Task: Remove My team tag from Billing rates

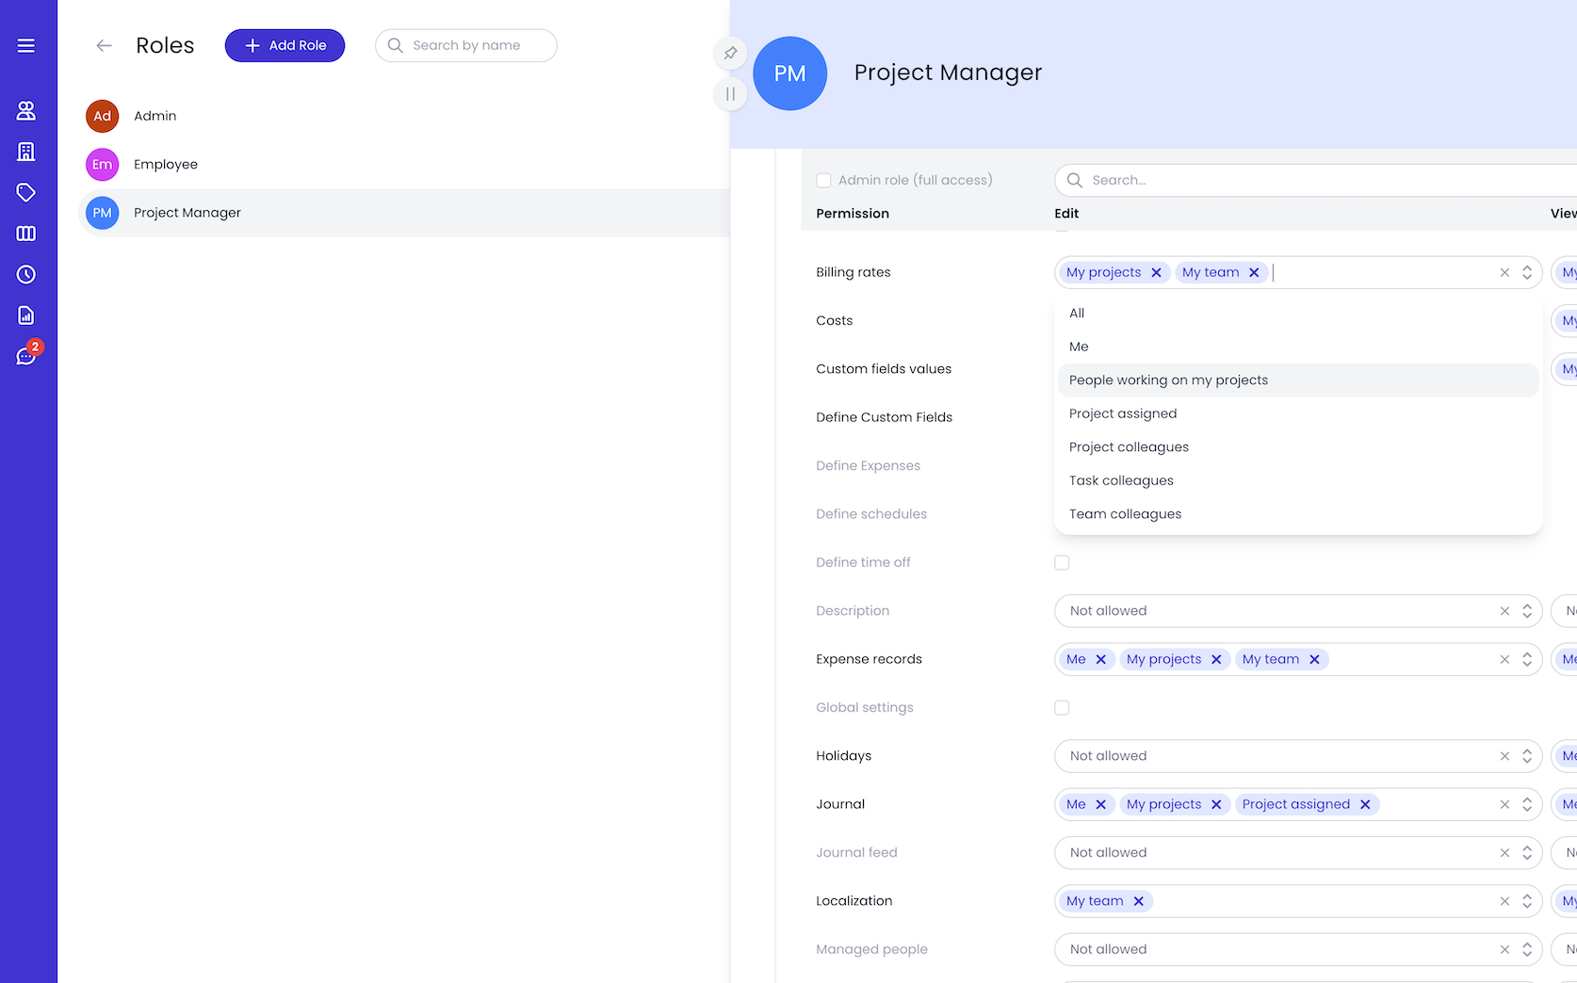Action: click(x=1254, y=272)
